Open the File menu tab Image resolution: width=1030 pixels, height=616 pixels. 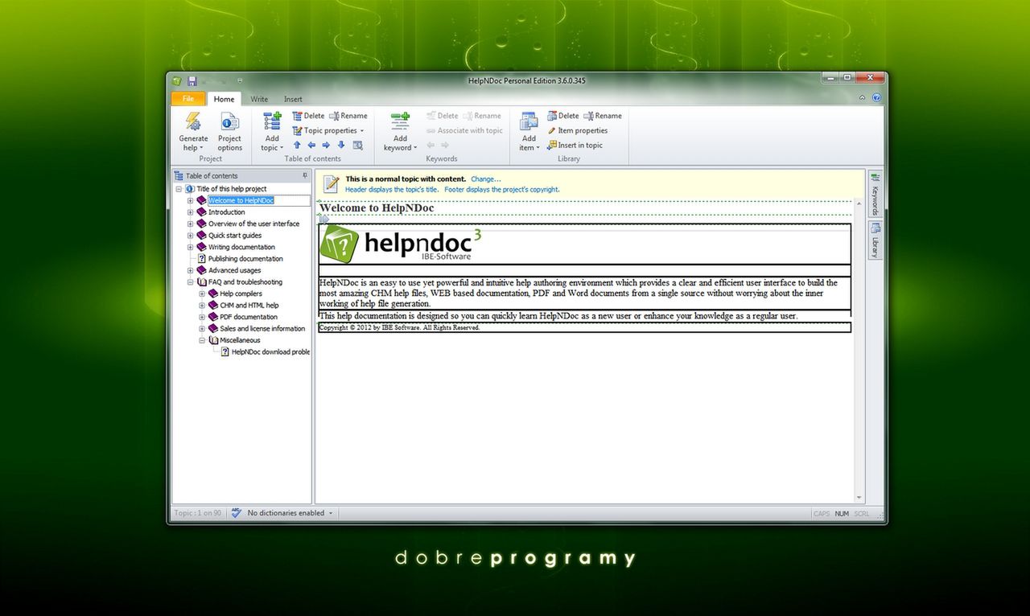(x=188, y=99)
